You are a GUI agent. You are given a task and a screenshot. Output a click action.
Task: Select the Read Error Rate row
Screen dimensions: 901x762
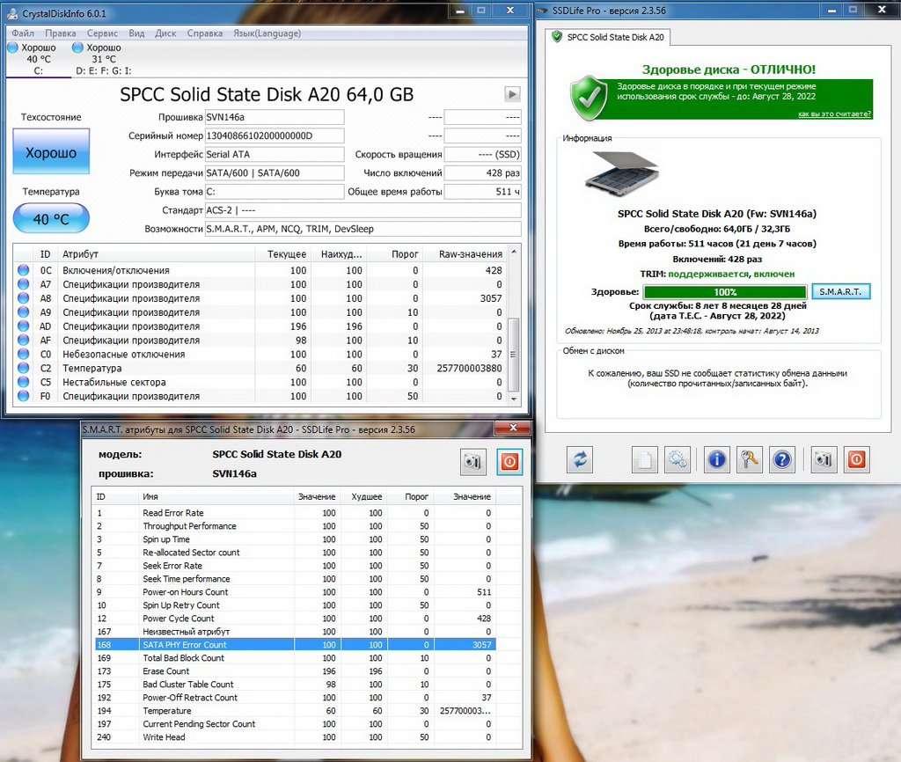tap(296, 513)
